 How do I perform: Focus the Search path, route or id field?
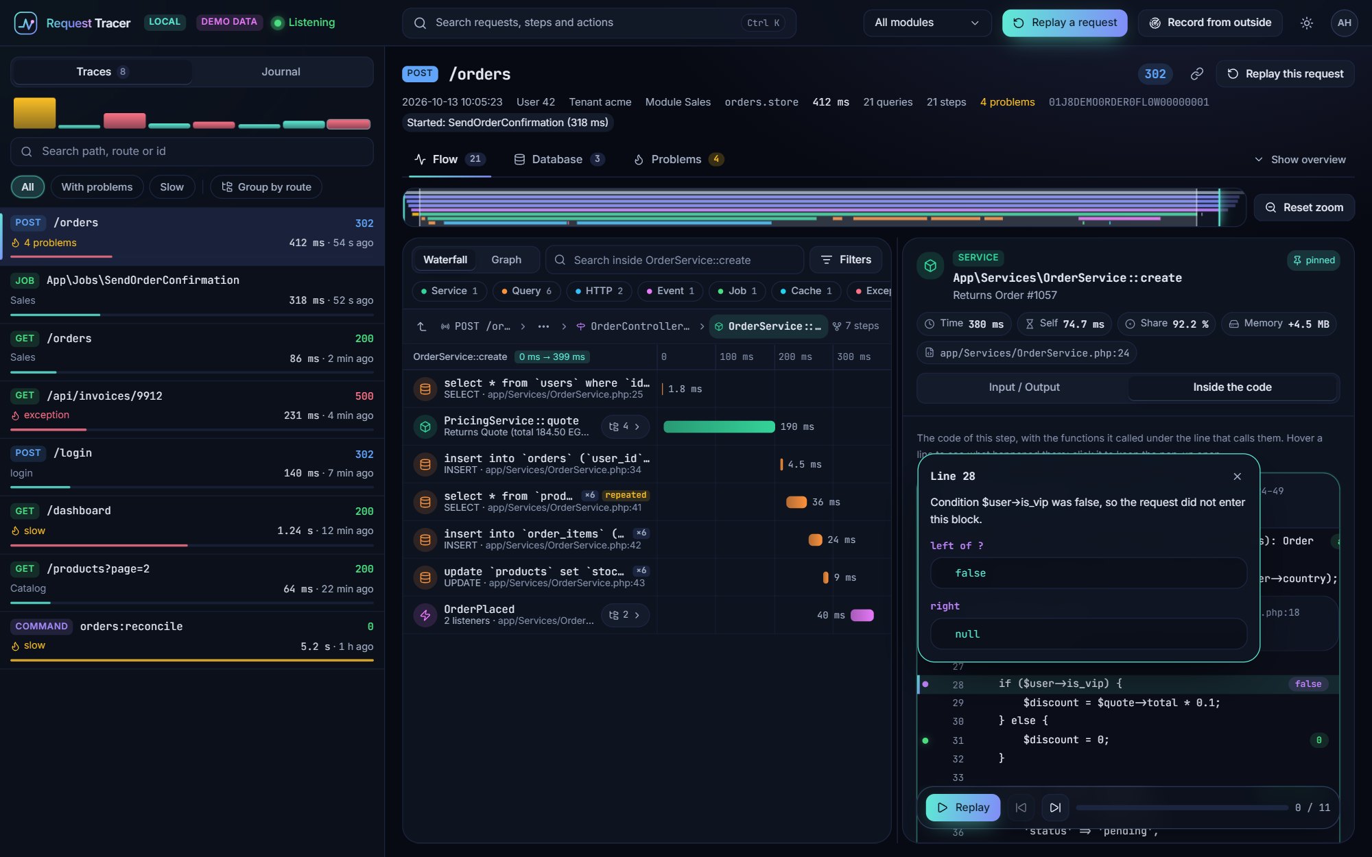tap(192, 152)
